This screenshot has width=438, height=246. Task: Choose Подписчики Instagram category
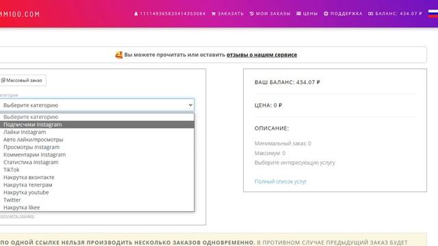click(97, 124)
